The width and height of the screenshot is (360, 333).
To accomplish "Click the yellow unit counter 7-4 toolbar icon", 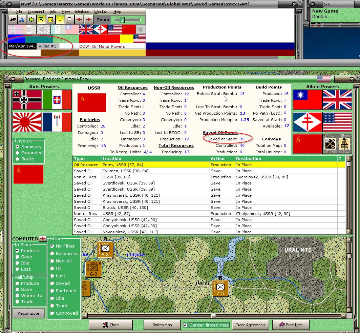I will 41,20.
